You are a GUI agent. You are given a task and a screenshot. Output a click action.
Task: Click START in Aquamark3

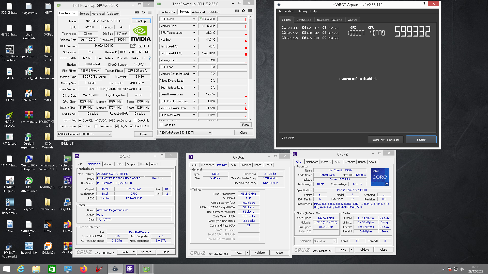point(421,140)
